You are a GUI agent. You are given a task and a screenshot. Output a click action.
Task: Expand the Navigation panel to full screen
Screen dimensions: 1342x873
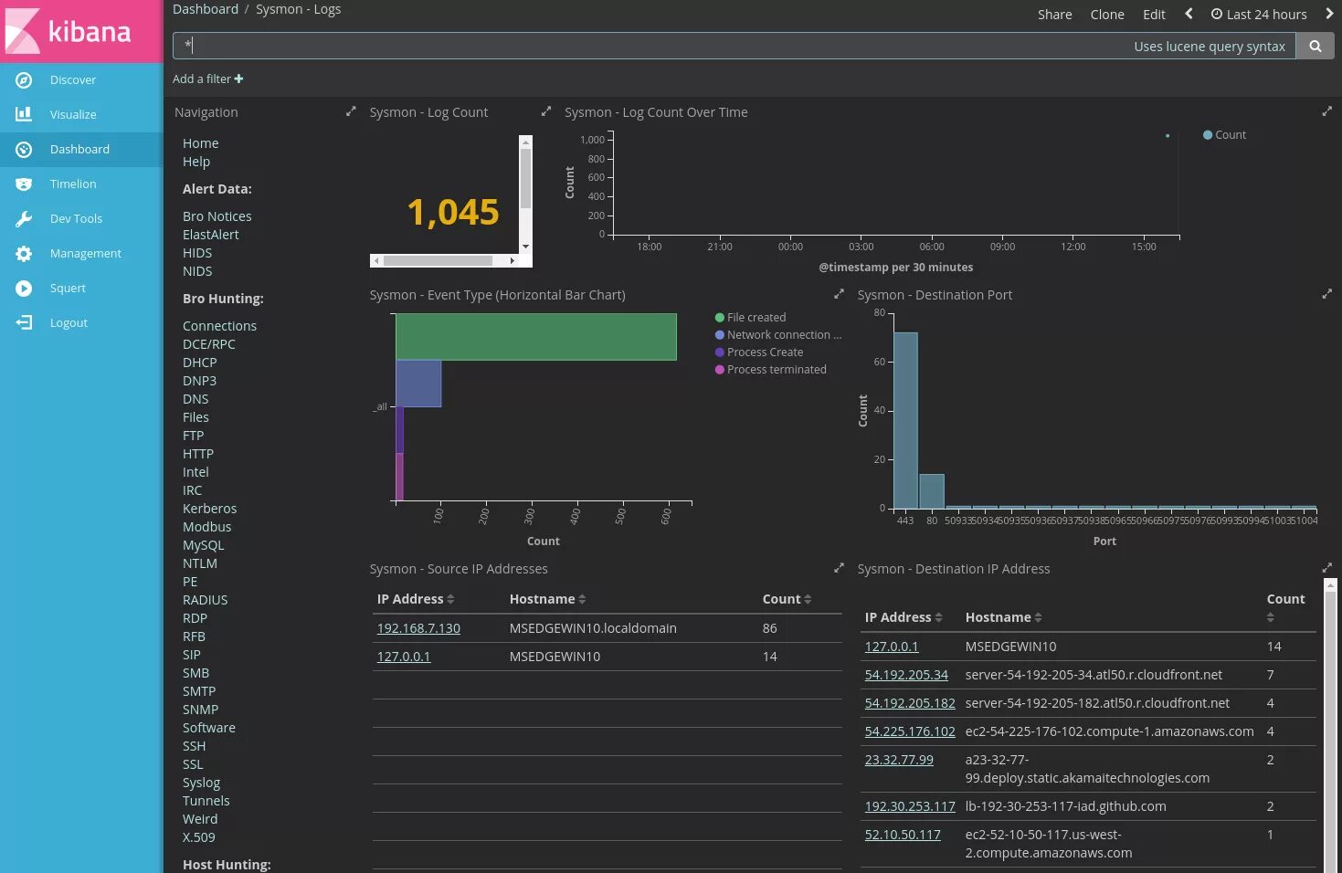(351, 111)
